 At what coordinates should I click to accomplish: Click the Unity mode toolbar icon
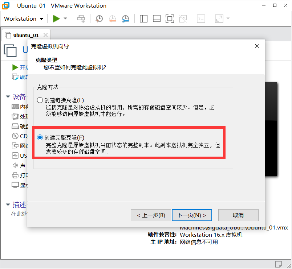click(183, 18)
